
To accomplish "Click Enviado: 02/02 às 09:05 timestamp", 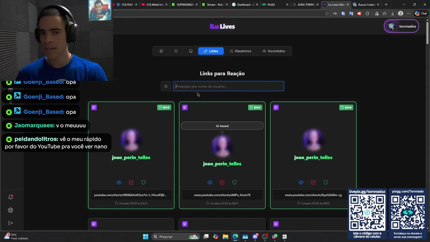I will [x=313, y=203].
